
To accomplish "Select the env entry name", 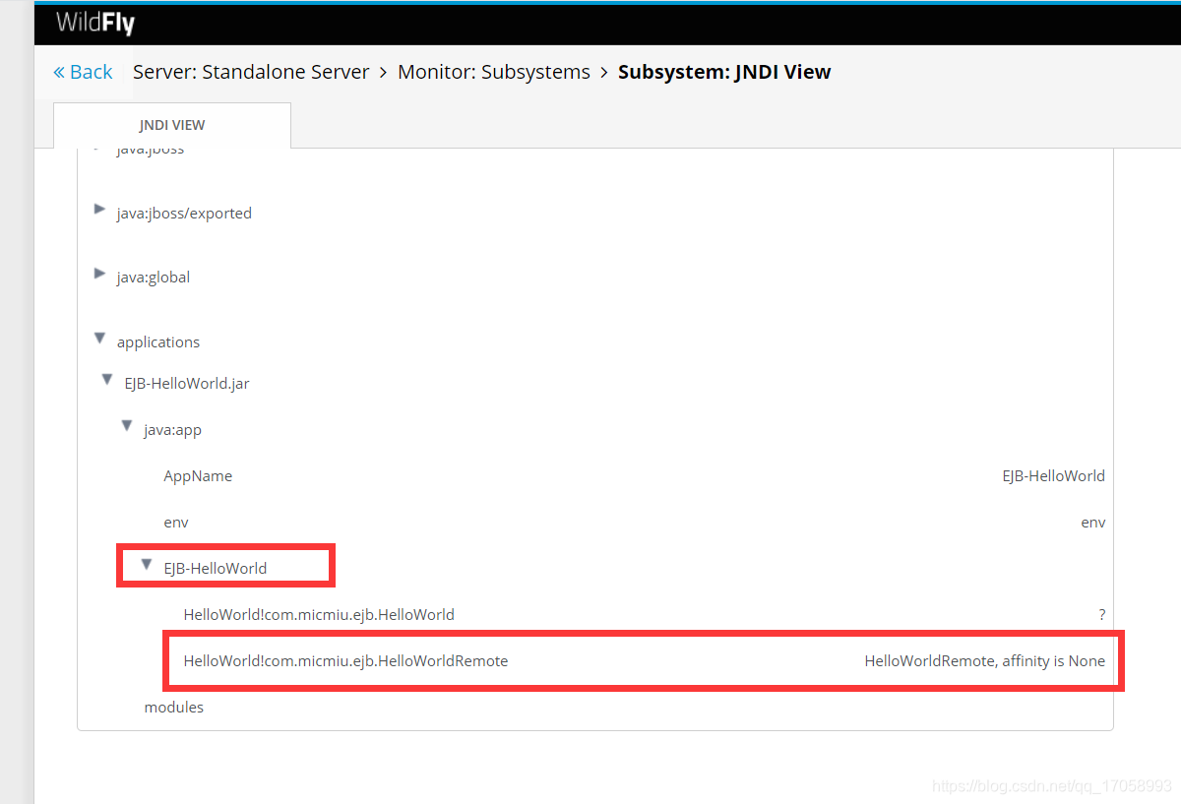I will [176, 523].
